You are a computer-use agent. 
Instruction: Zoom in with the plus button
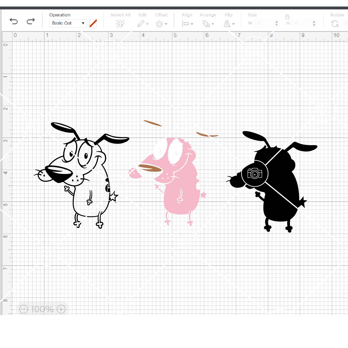(x=61, y=309)
